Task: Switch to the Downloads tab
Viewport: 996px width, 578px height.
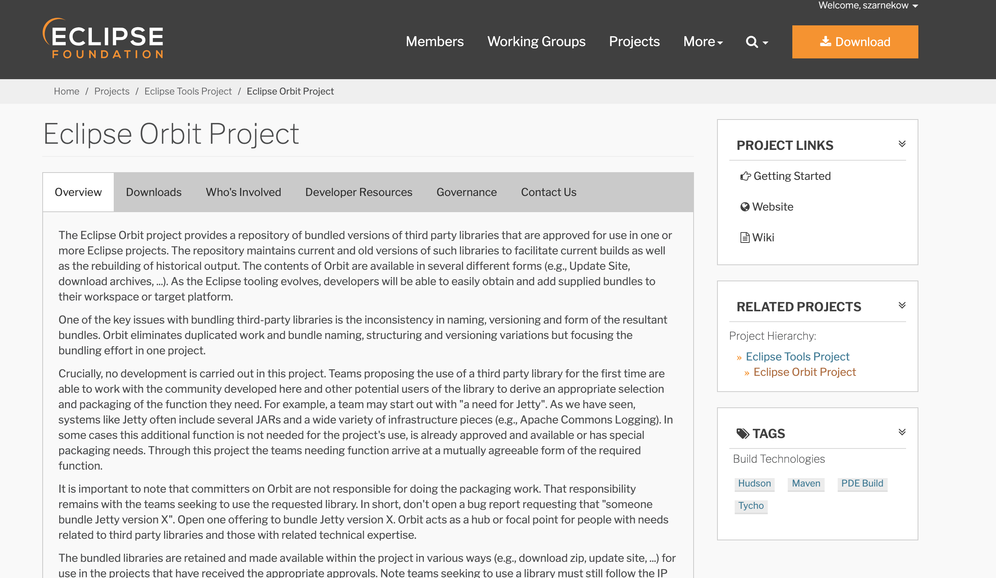Action: (153, 192)
